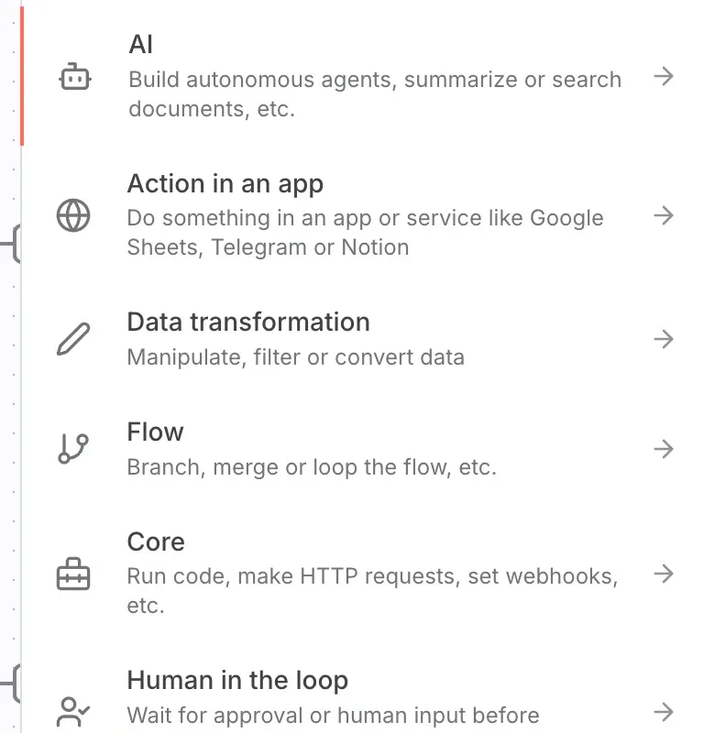Click the globe icon for app actions
The image size is (726, 733).
73,215
